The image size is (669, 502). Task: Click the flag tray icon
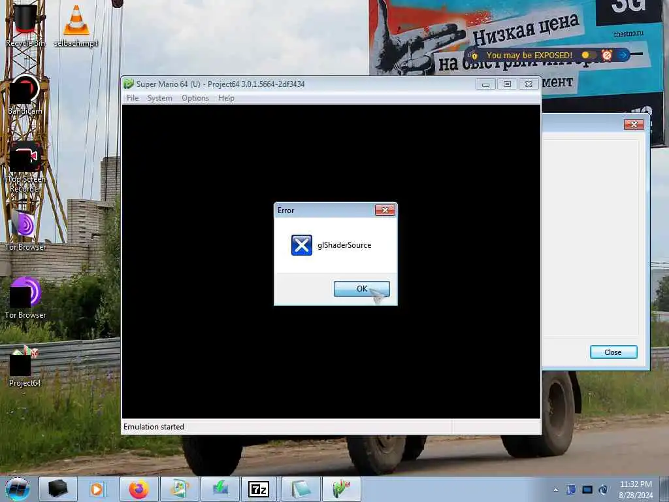point(571,490)
